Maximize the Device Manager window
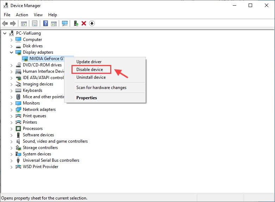 point(250,5)
